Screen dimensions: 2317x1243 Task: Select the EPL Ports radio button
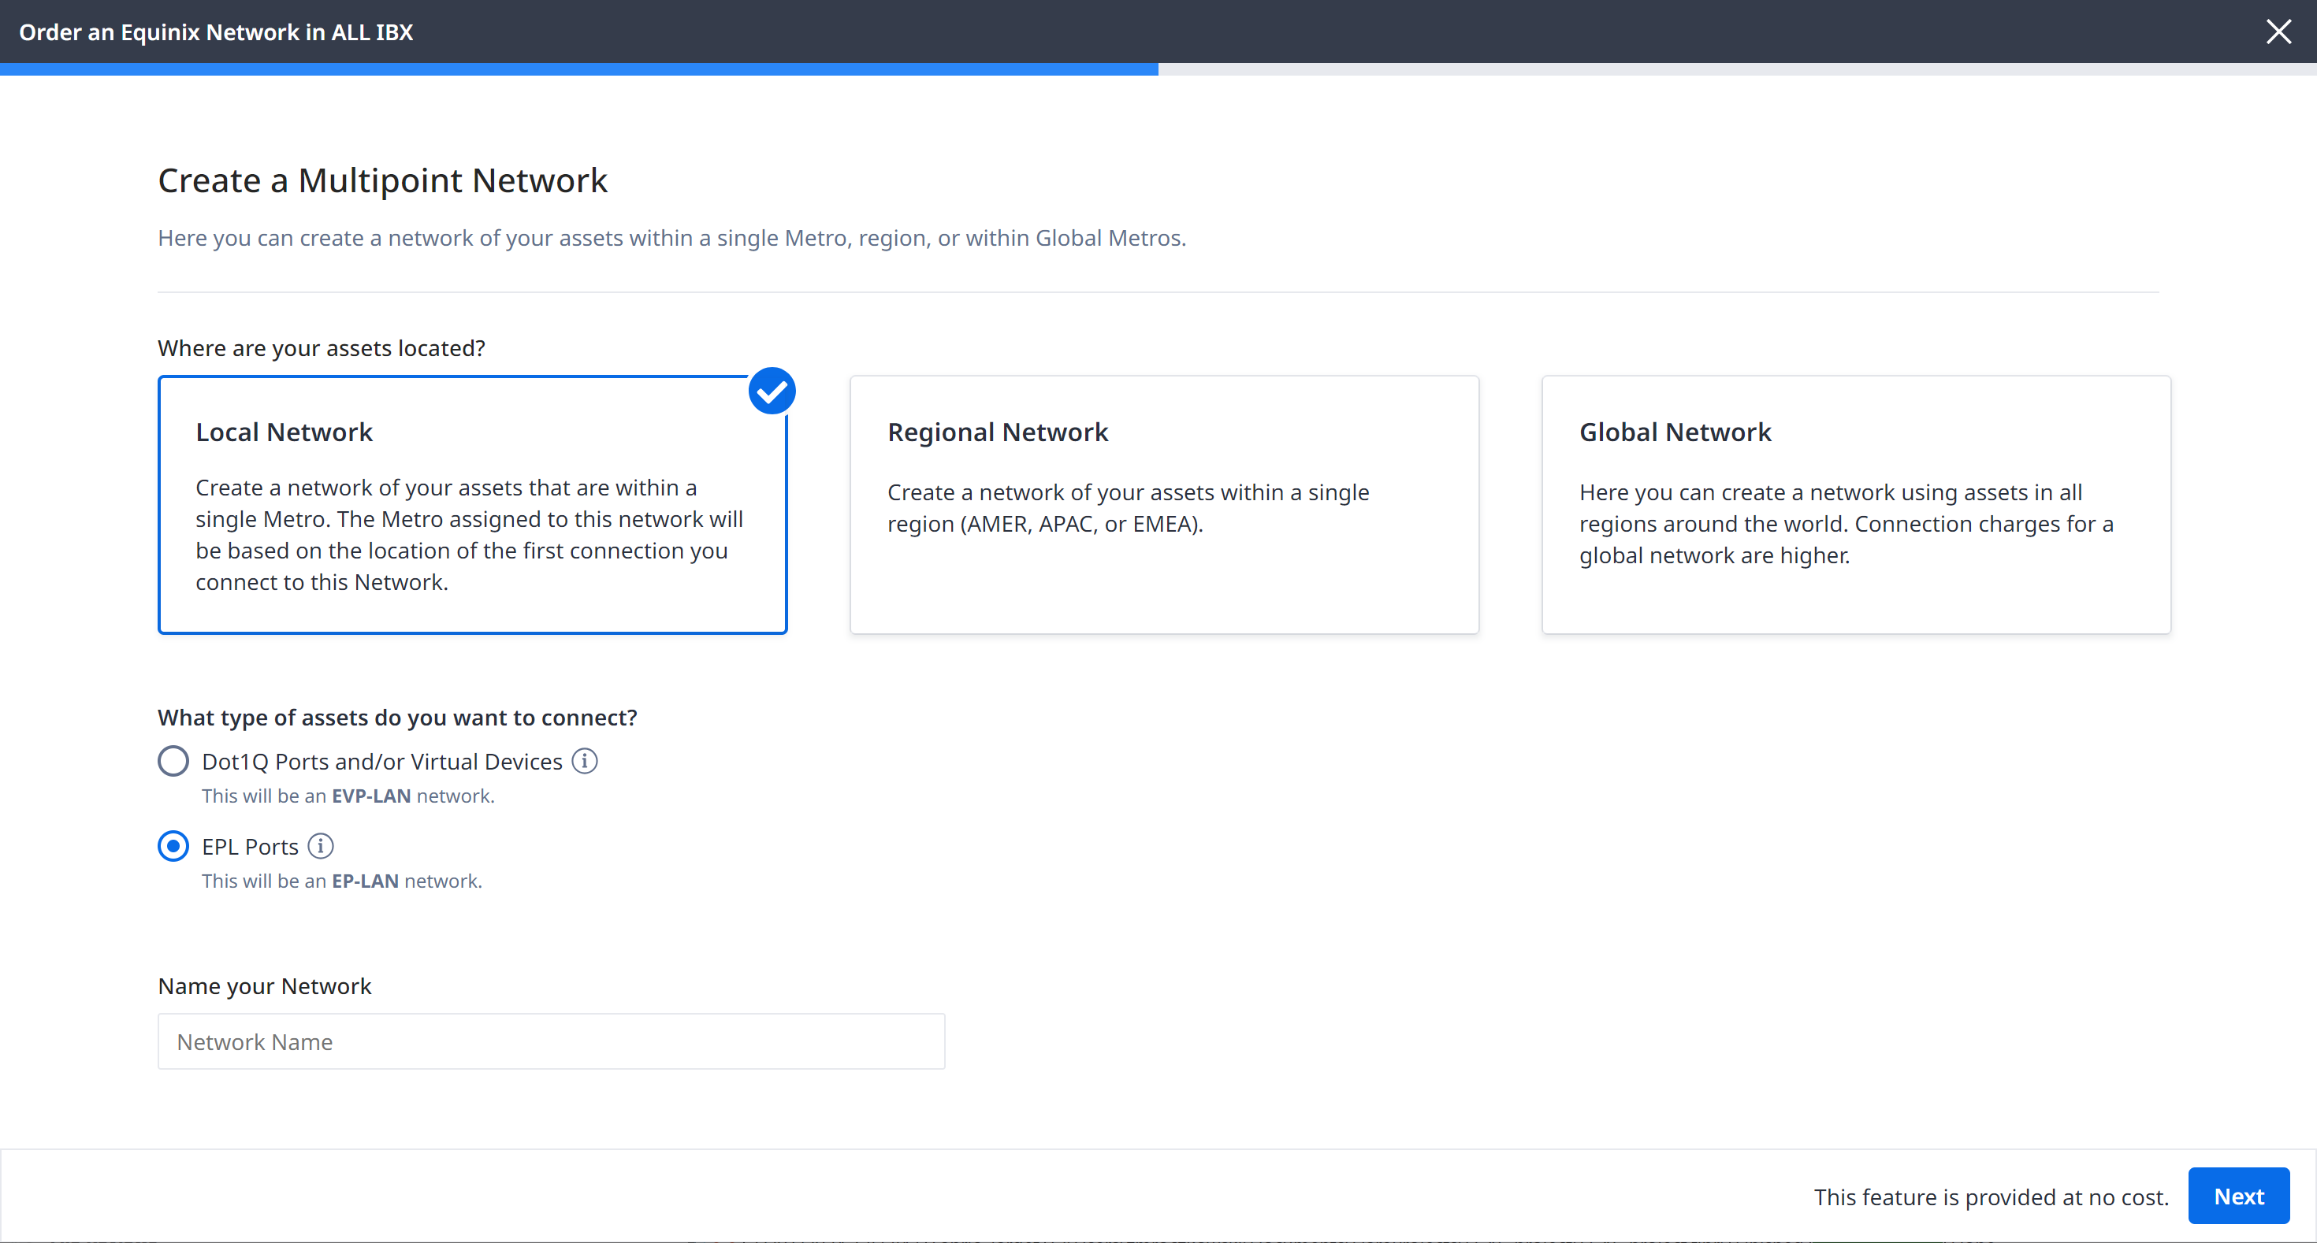[x=173, y=847]
